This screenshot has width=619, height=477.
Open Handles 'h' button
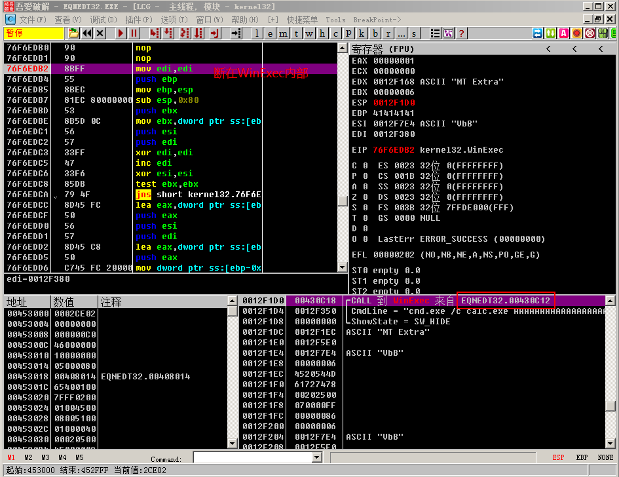click(322, 33)
